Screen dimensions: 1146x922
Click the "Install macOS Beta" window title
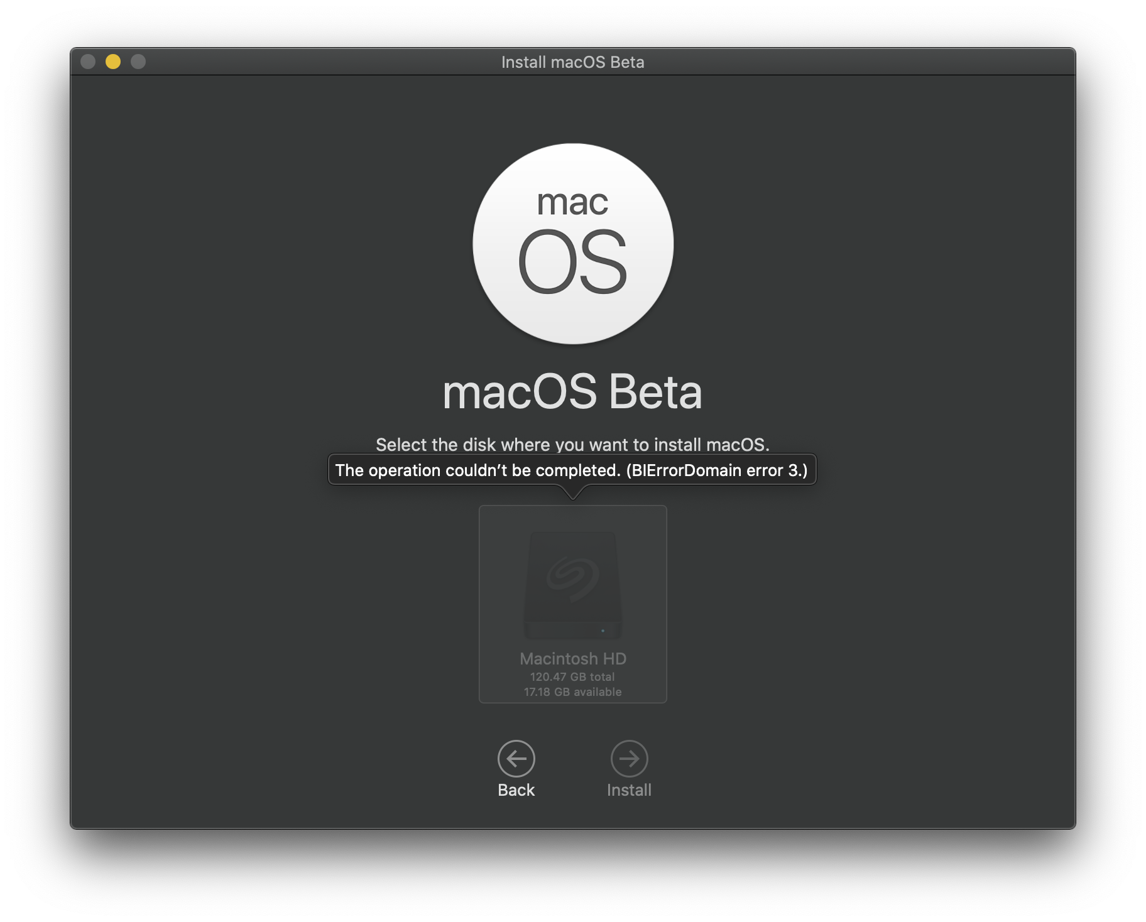[x=573, y=62]
